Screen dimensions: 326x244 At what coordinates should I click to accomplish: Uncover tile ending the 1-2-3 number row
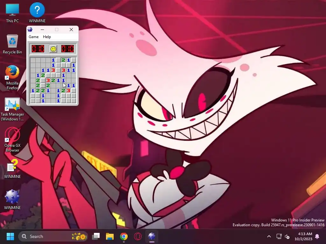click(74, 91)
